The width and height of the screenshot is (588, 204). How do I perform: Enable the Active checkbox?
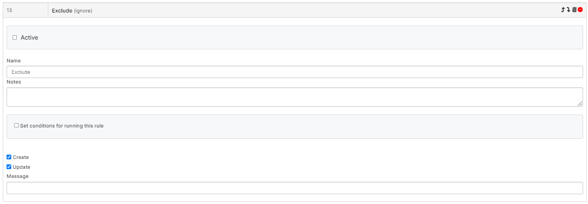pos(15,37)
